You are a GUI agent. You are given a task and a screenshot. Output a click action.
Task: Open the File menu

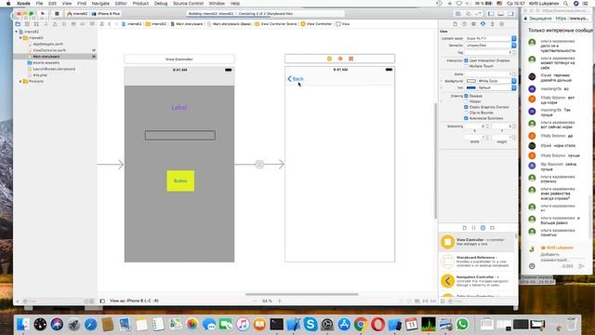pyautogui.click(x=39, y=4)
